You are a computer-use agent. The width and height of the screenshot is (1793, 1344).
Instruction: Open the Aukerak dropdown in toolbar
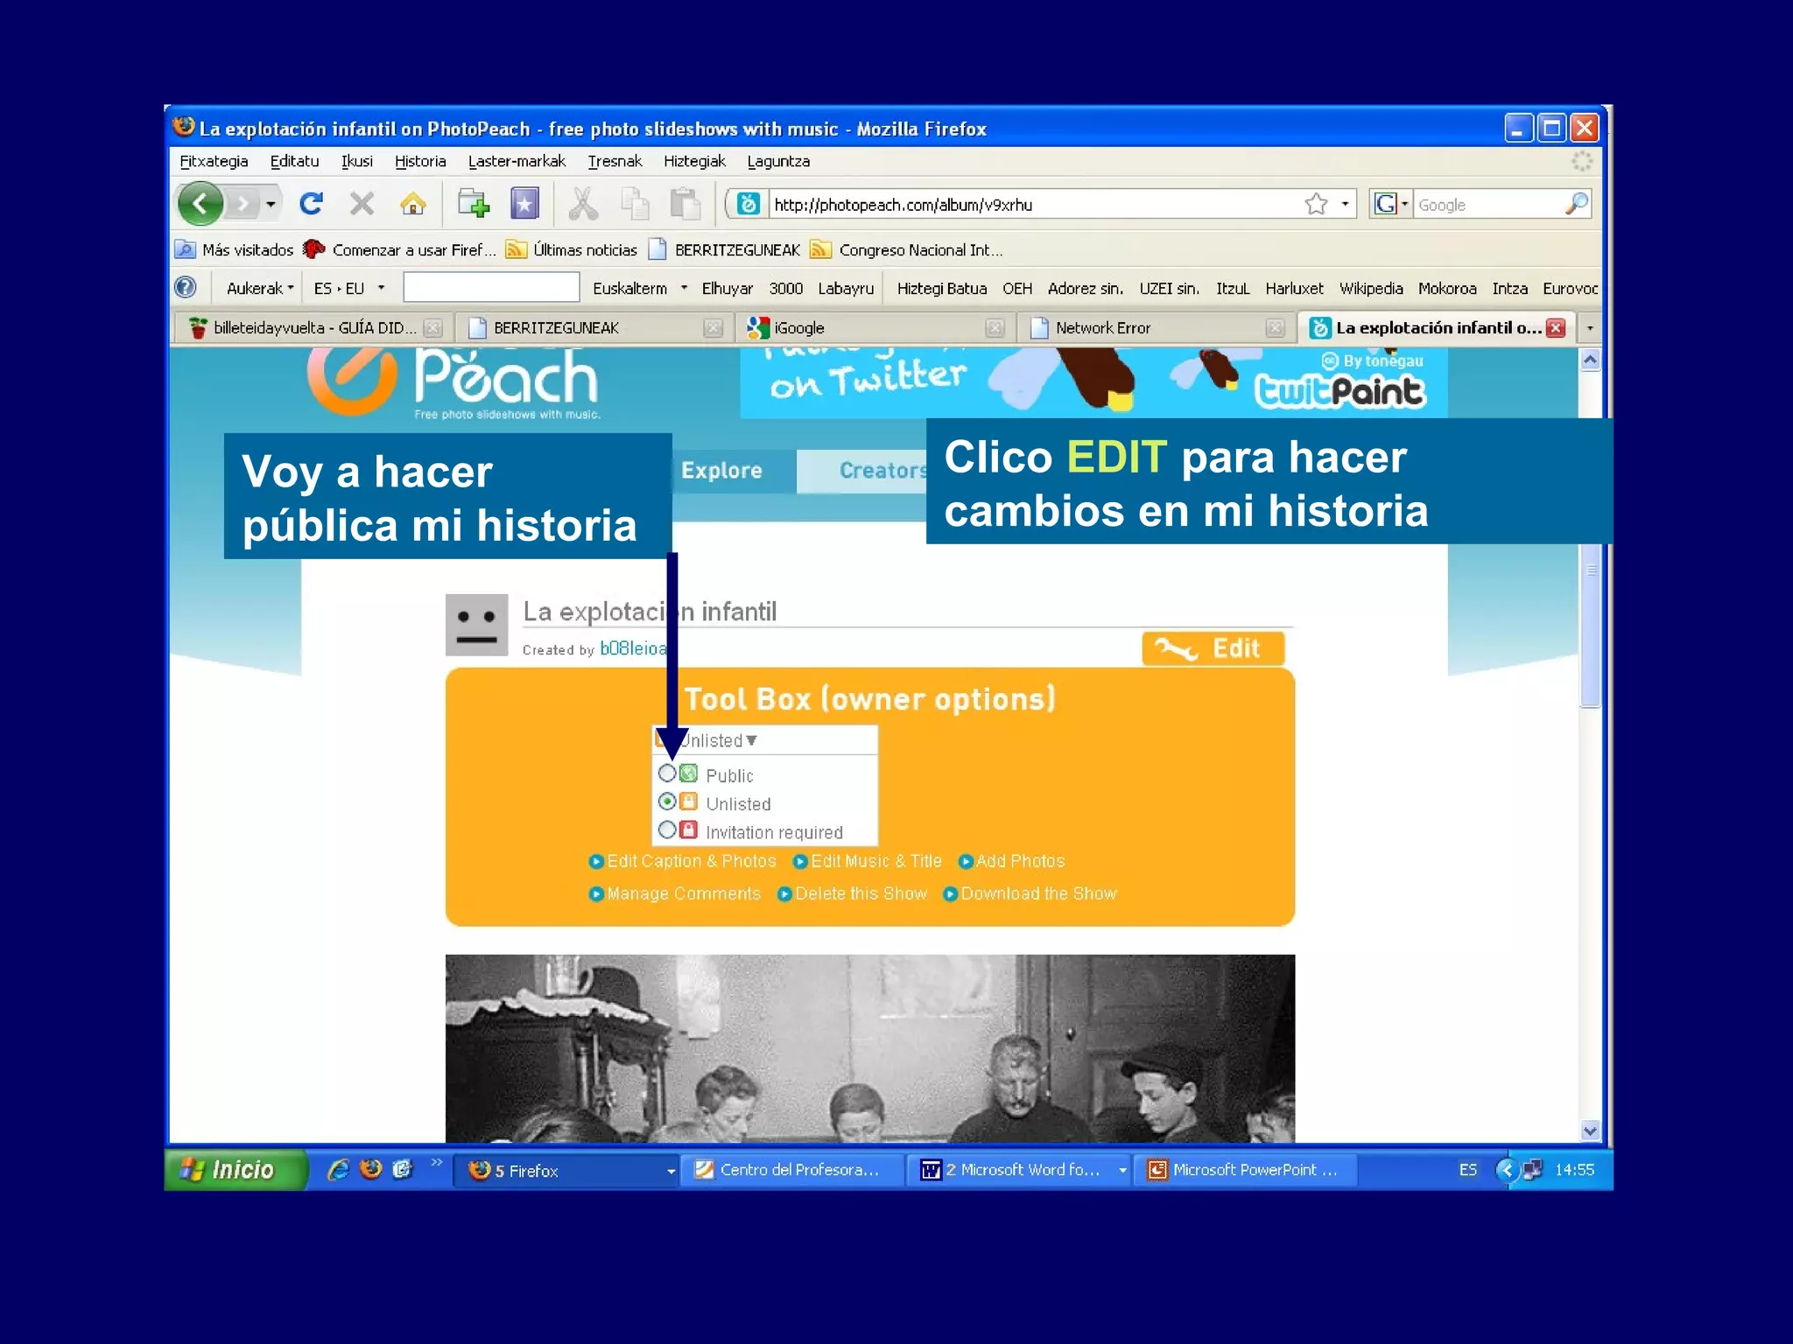(x=259, y=288)
